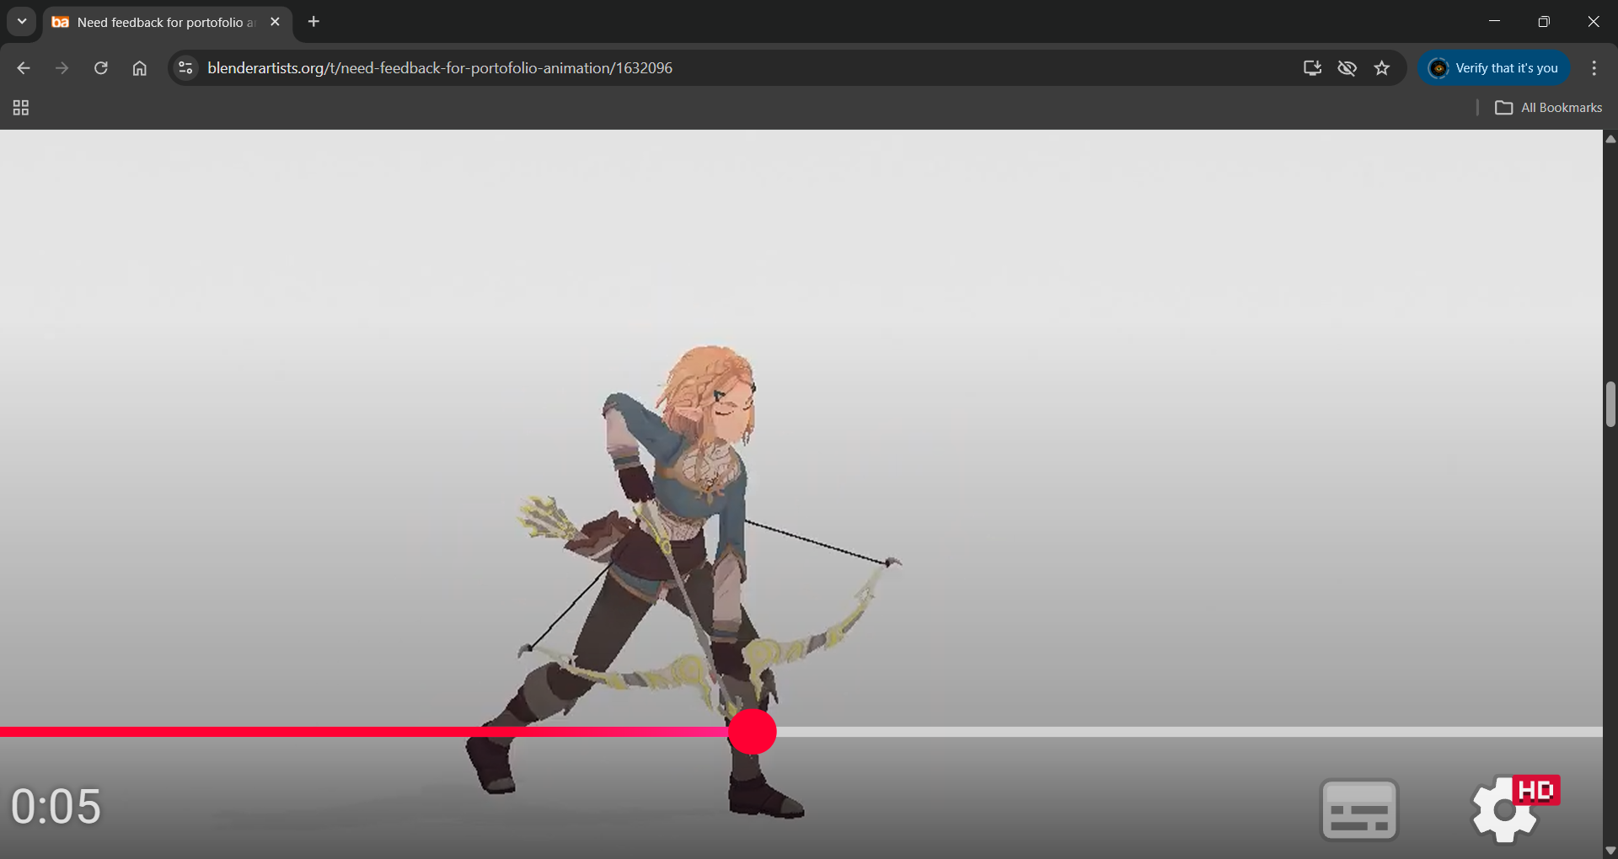Minimize the browser window
The width and height of the screenshot is (1618, 859).
(1494, 22)
